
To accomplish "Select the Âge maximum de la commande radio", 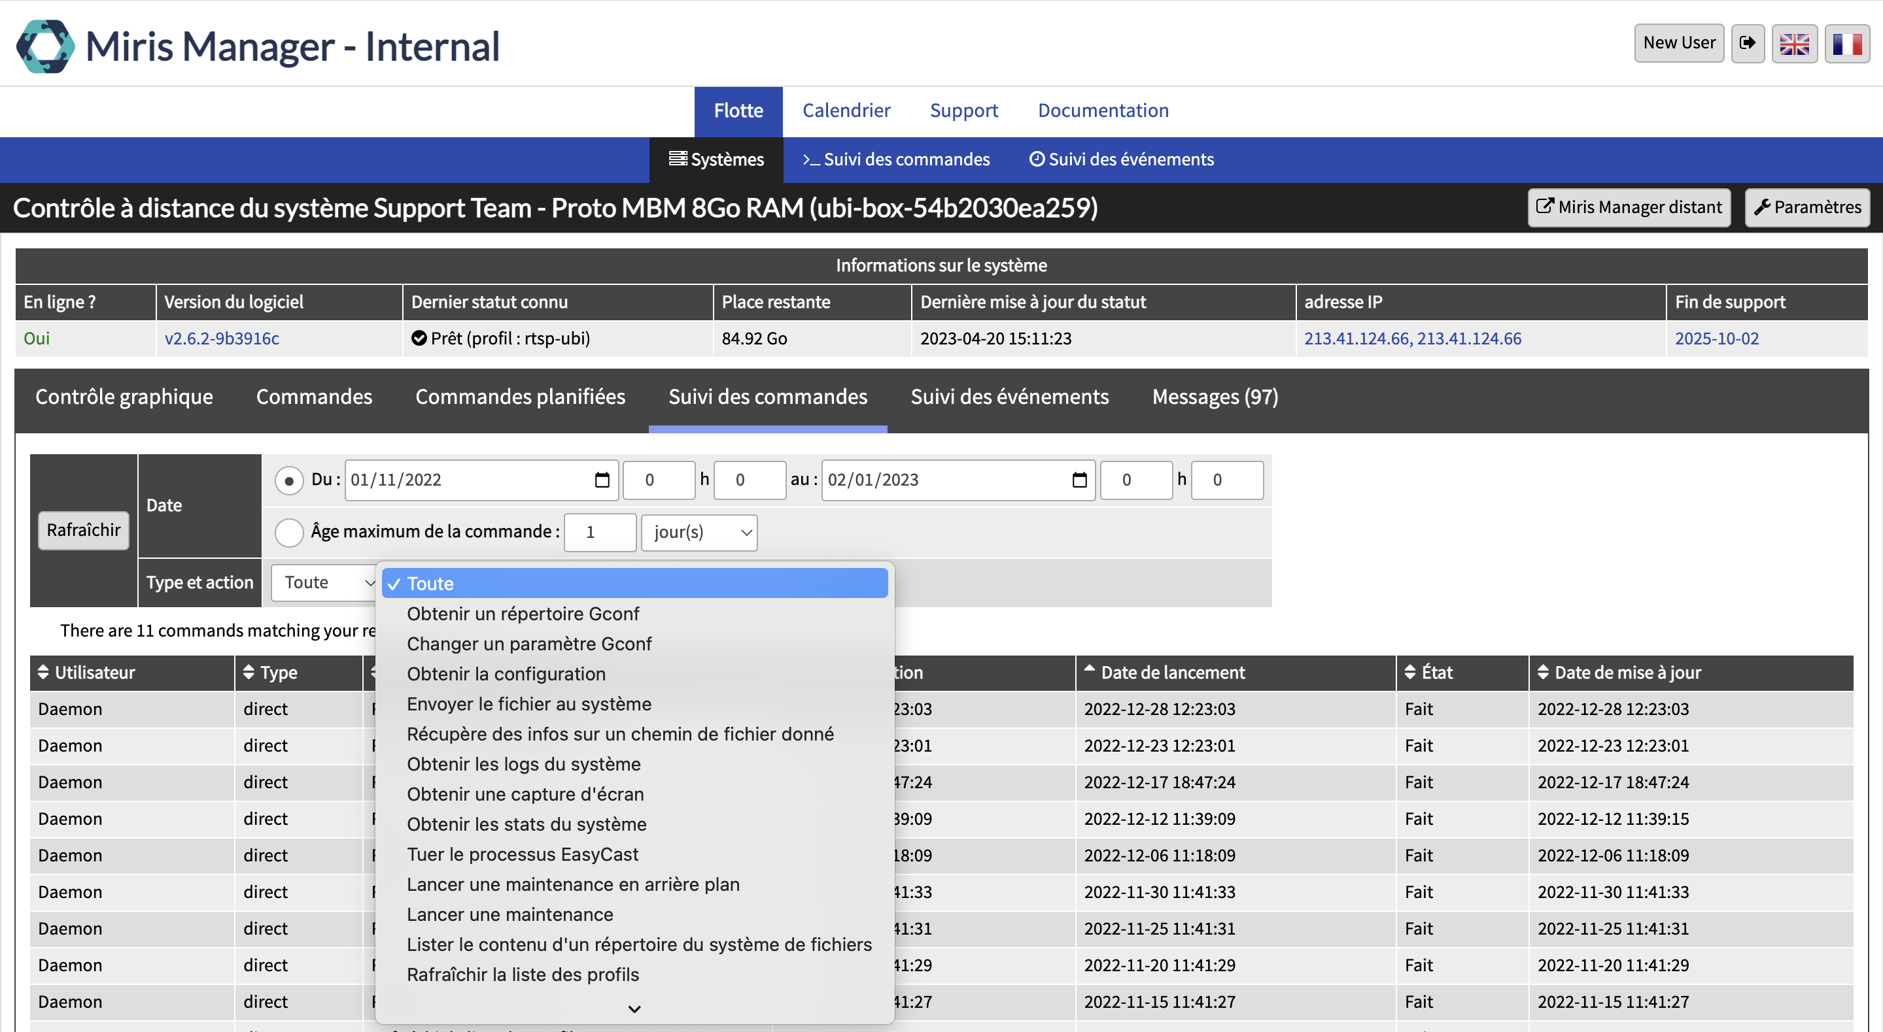I will tap(290, 533).
